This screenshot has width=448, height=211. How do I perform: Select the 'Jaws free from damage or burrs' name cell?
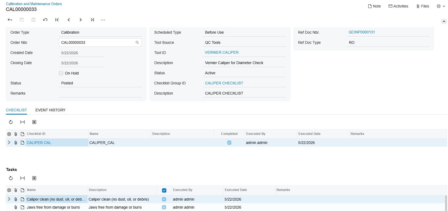tap(56, 207)
